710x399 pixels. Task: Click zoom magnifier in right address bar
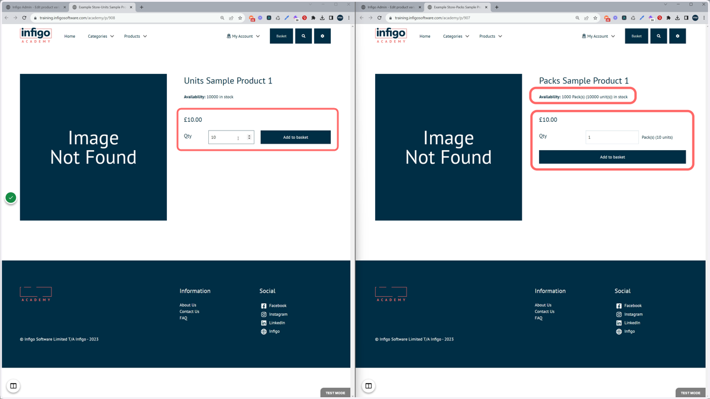pyautogui.click(x=577, y=18)
